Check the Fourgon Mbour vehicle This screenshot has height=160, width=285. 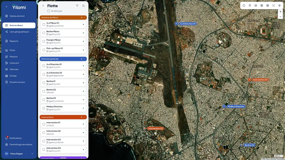44,41
